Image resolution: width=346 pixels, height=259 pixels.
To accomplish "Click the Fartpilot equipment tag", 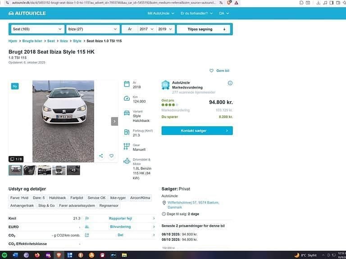I will coord(77,198).
